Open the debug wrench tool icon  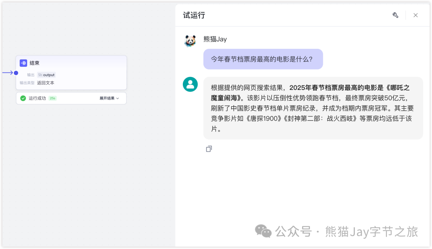pos(395,15)
